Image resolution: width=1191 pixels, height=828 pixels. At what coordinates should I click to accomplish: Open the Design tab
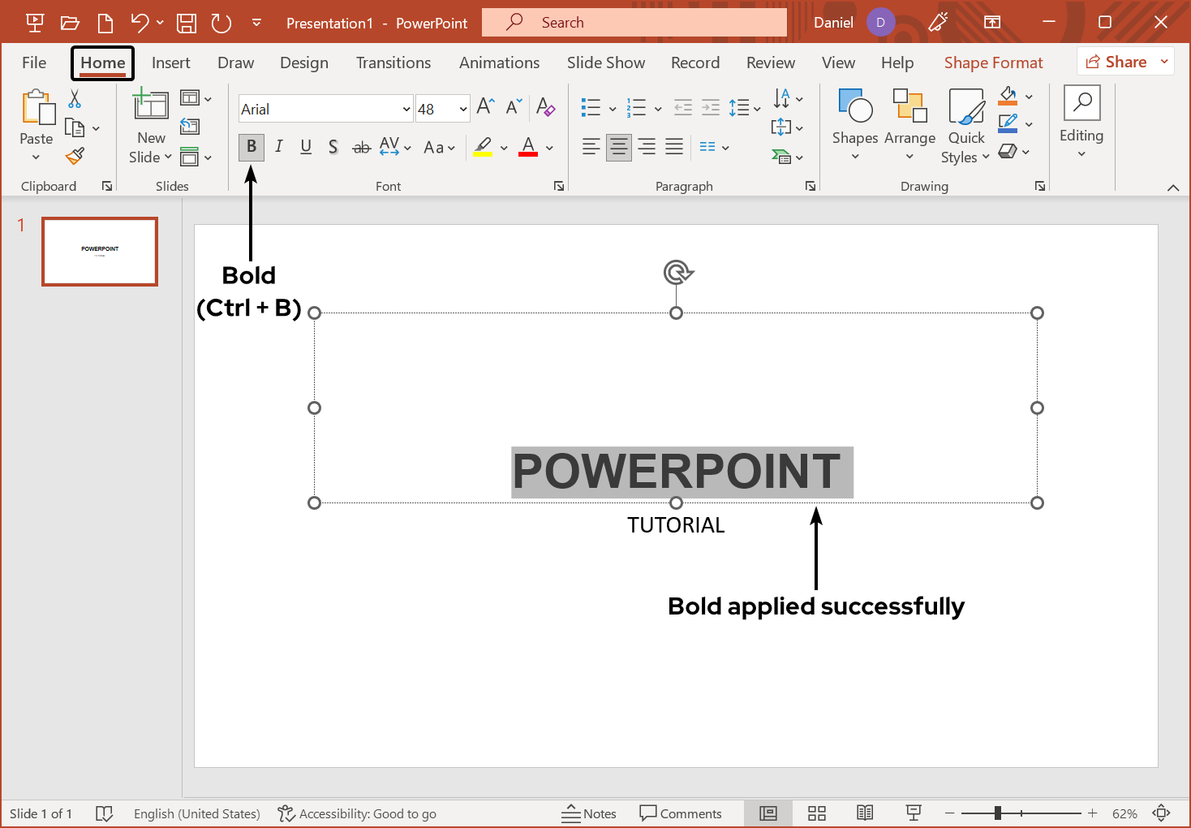(x=304, y=63)
